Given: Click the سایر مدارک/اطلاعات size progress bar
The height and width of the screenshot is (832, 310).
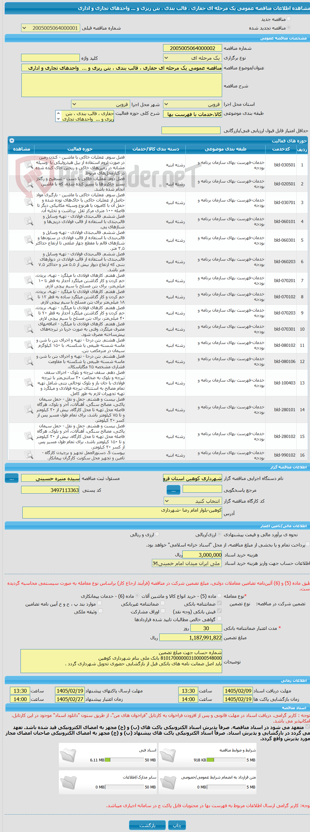Looking at the screenshot, I should click(125, 787).
